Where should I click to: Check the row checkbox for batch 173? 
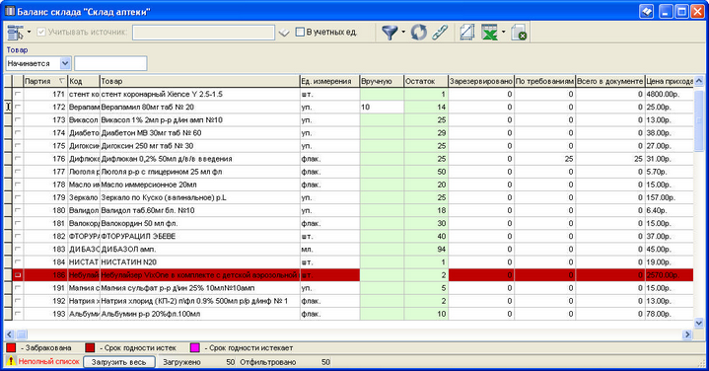(x=18, y=120)
